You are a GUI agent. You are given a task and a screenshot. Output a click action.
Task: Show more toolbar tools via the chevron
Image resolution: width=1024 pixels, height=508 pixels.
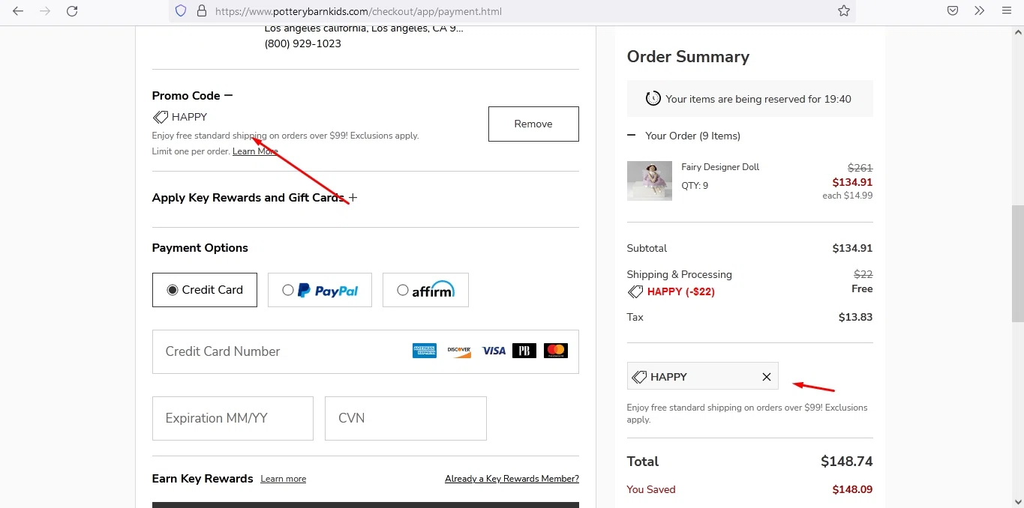pyautogui.click(x=979, y=11)
